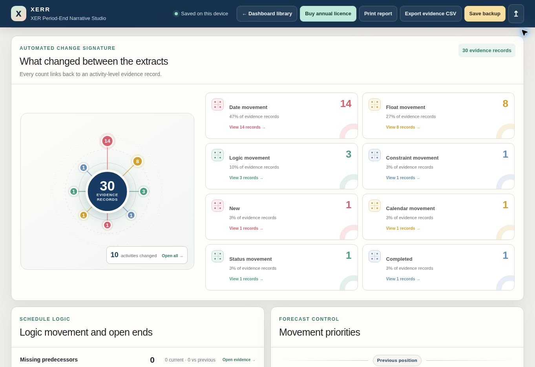Click the central 30 evidence records circle

[x=107, y=191]
